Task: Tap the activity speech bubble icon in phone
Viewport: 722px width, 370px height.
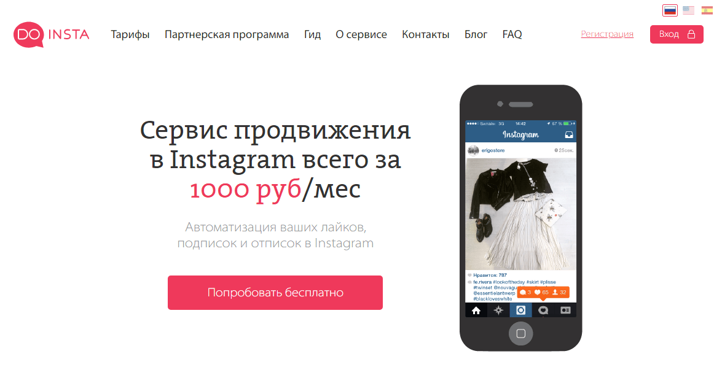Action: point(543,310)
